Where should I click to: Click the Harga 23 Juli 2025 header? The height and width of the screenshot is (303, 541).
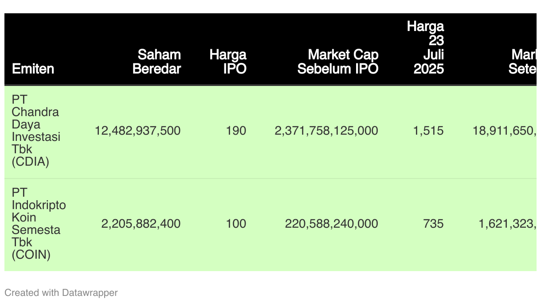tap(426, 47)
